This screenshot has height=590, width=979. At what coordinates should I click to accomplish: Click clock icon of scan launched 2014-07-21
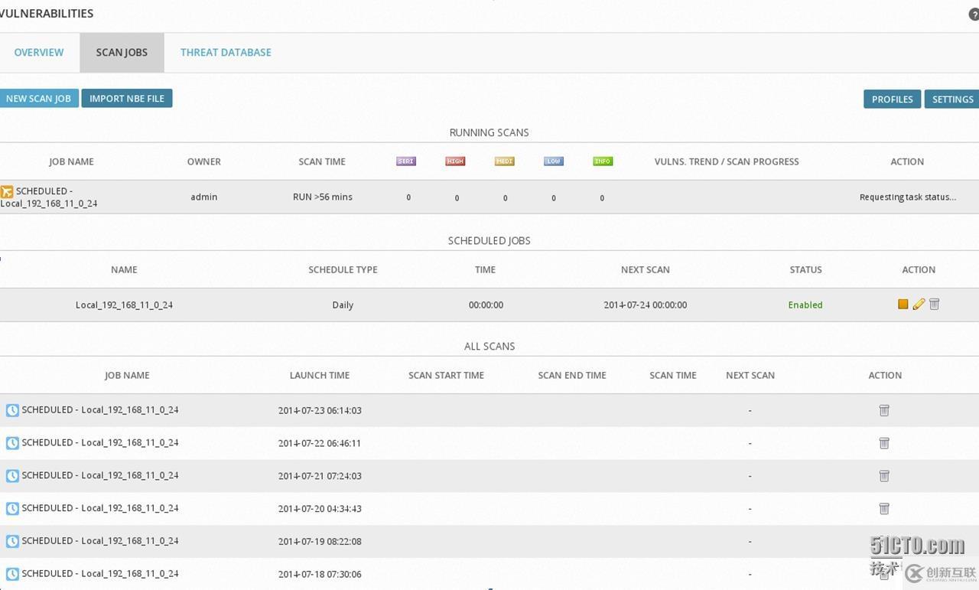[12, 476]
